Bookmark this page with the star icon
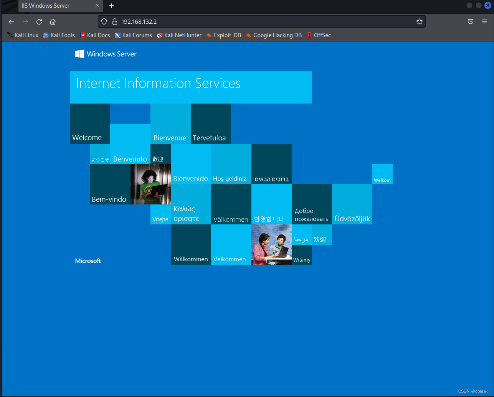Image resolution: width=494 pixels, height=397 pixels. click(420, 22)
